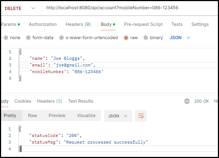Open the response Cookies tab
The height and width of the screenshot is (158, 219).
click(23, 101)
